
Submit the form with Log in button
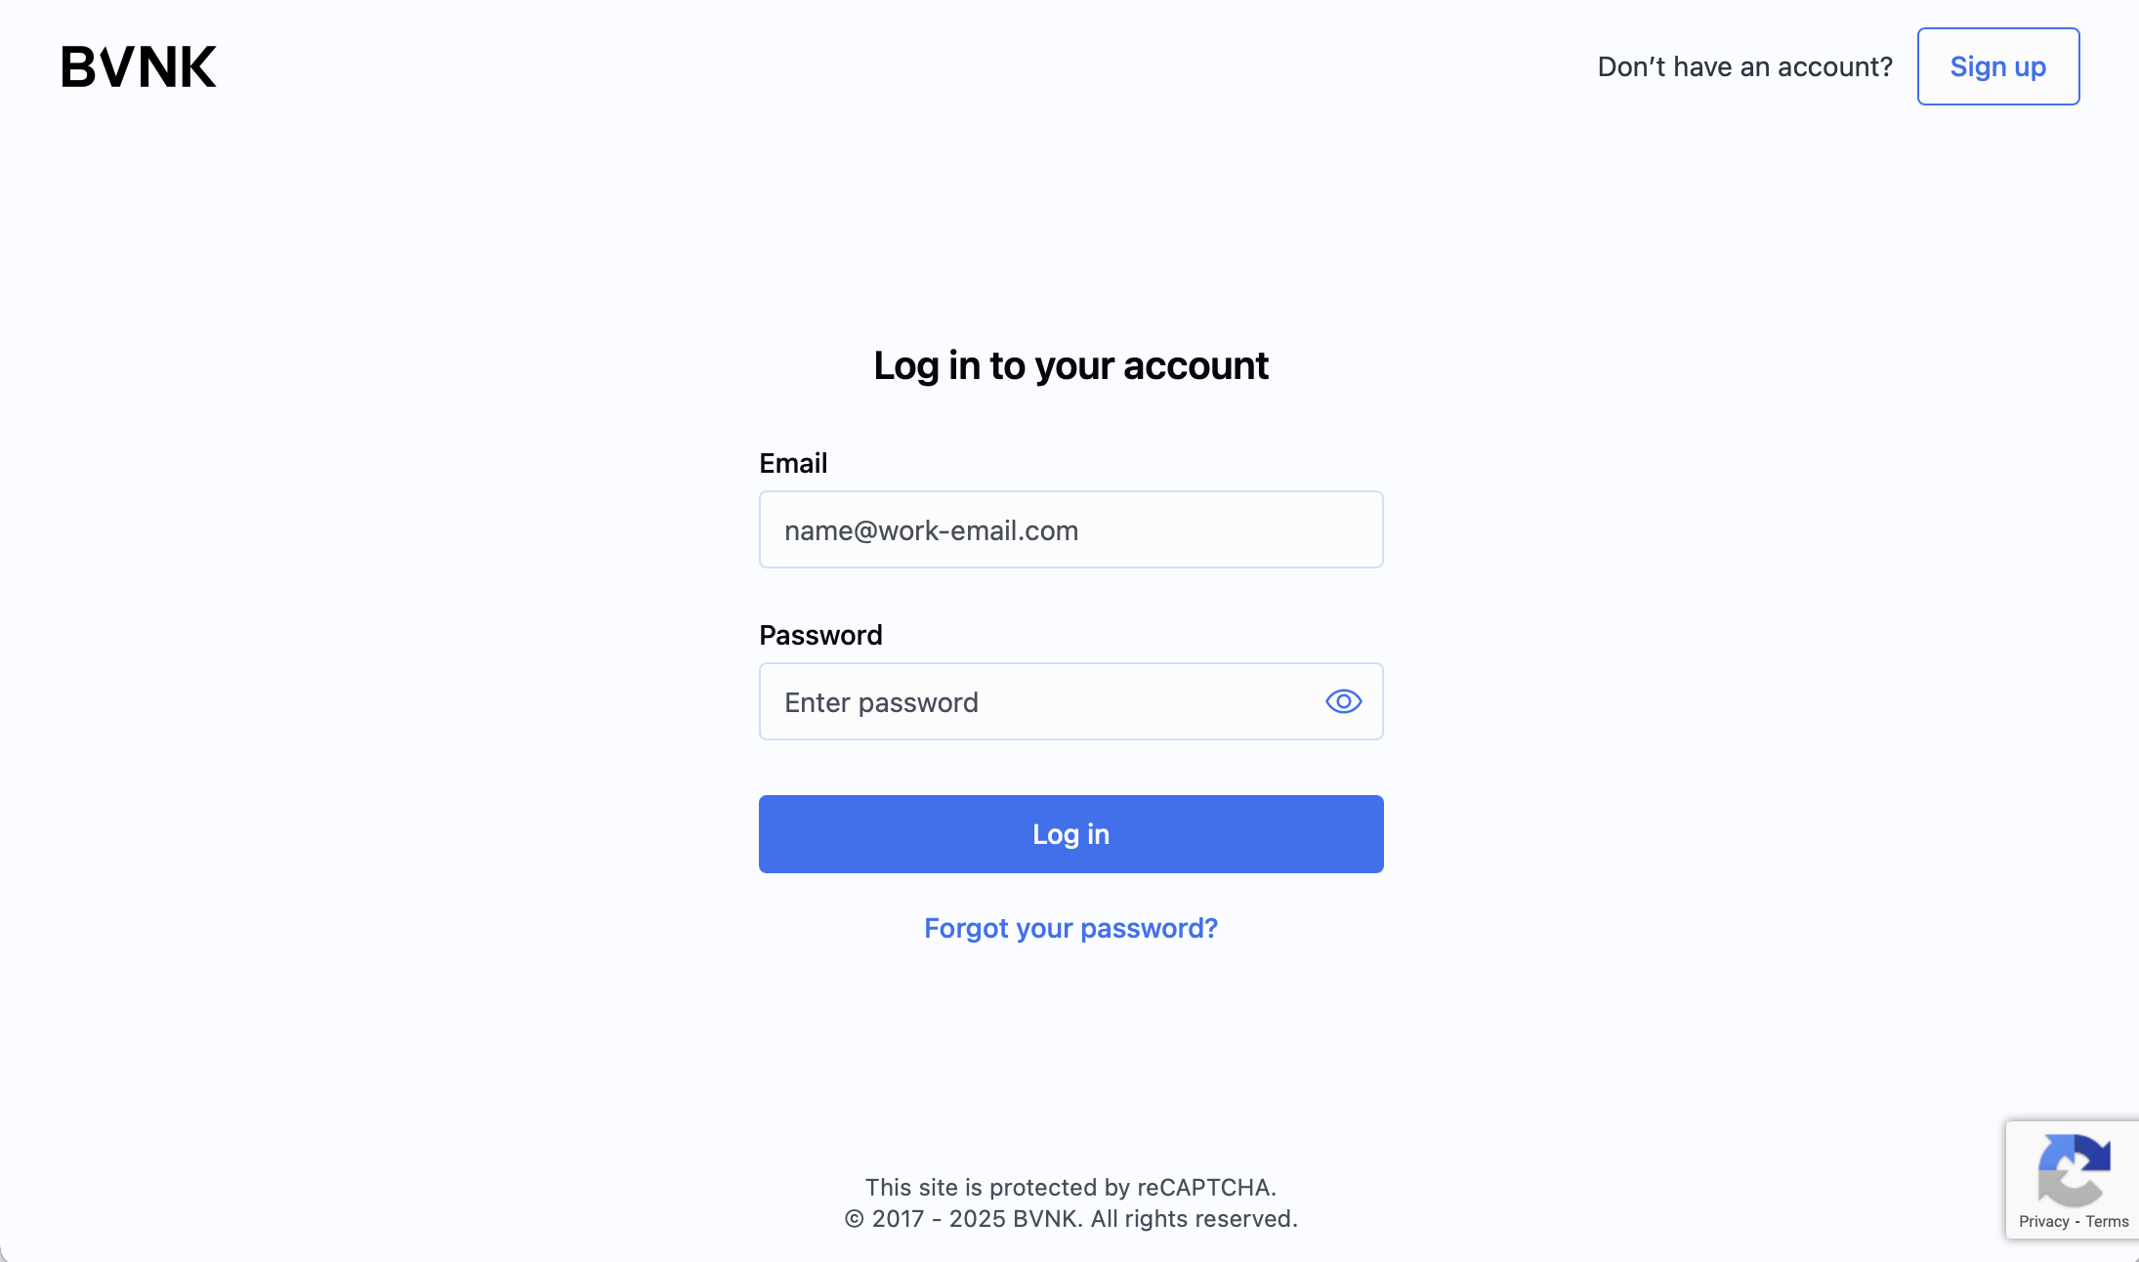(1070, 834)
